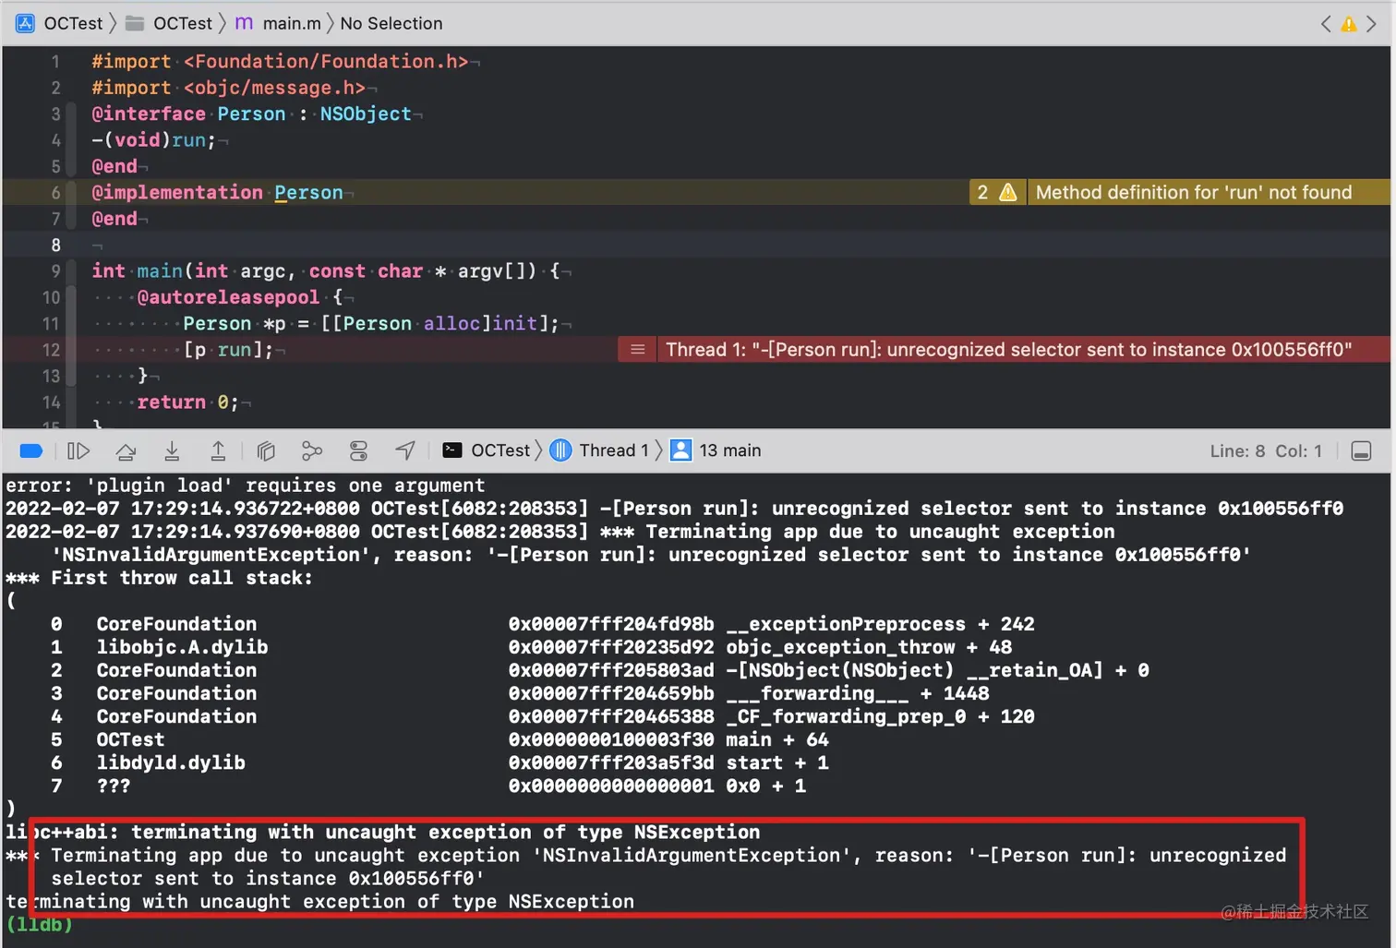Screen dimensions: 1396x948
Task: Click address 0x00007fff204fd98b in frame 0
Action: tap(611, 624)
